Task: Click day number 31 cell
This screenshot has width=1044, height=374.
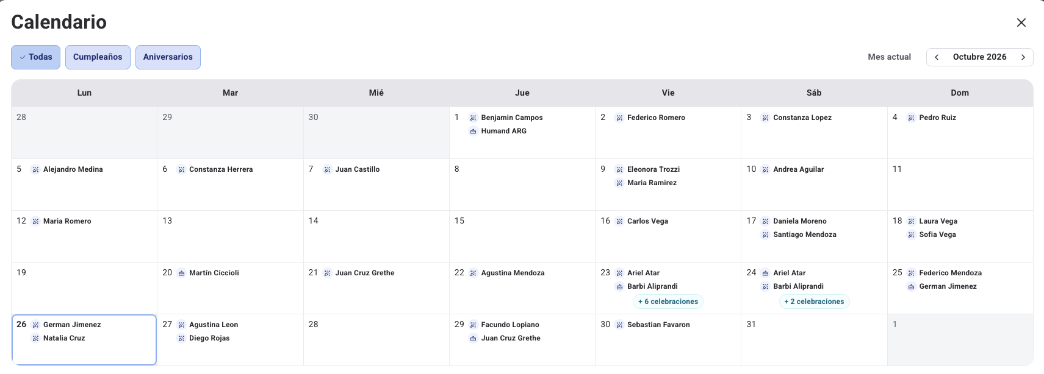Action: [x=814, y=340]
